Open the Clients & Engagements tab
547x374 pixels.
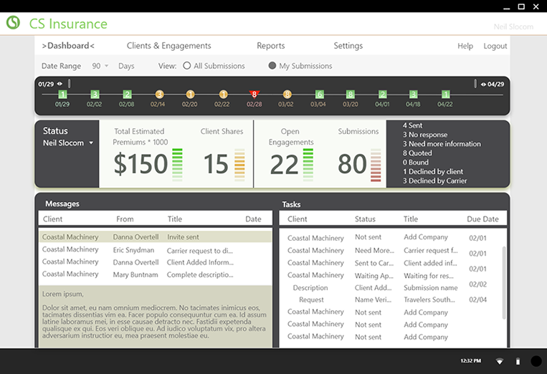pyautogui.click(x=168, y=46)
